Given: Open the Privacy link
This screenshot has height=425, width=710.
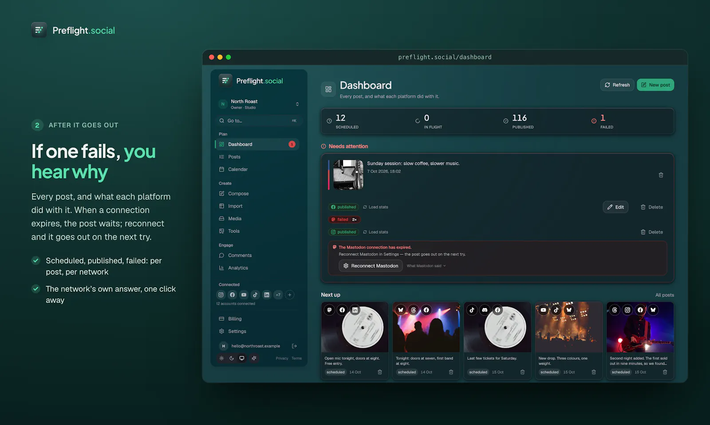Looking at the screenshot, I should pos(282,358).
